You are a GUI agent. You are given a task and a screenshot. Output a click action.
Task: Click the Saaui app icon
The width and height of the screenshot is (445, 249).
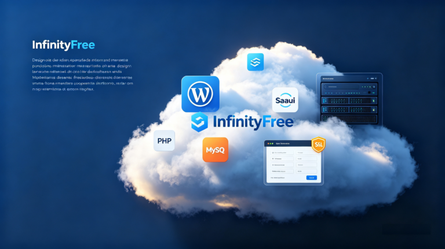[285, 100]
